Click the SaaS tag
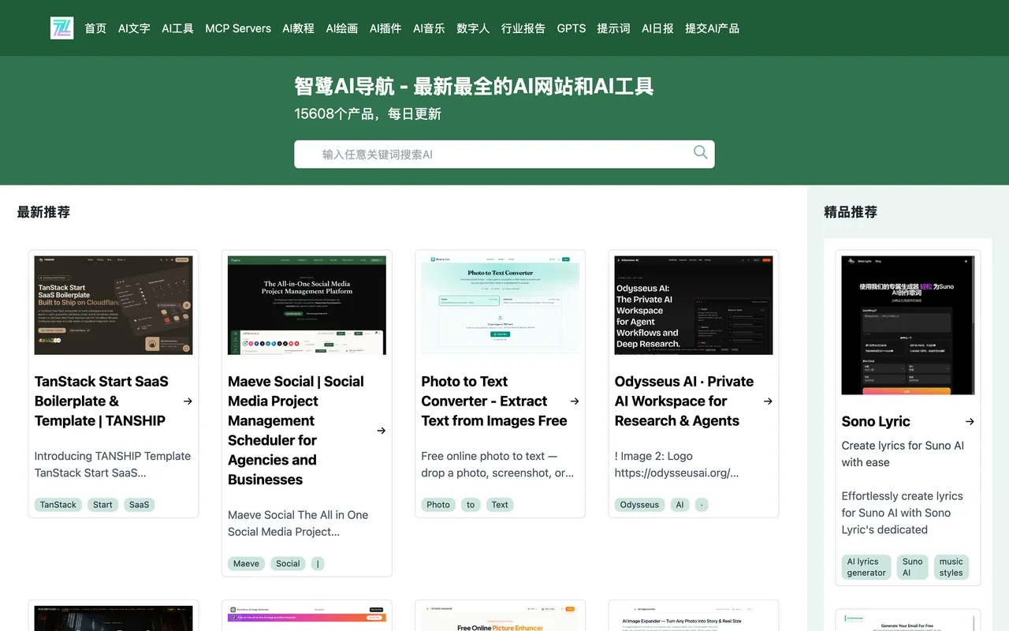Screen dimensions: 1009x631 (139, 505)
